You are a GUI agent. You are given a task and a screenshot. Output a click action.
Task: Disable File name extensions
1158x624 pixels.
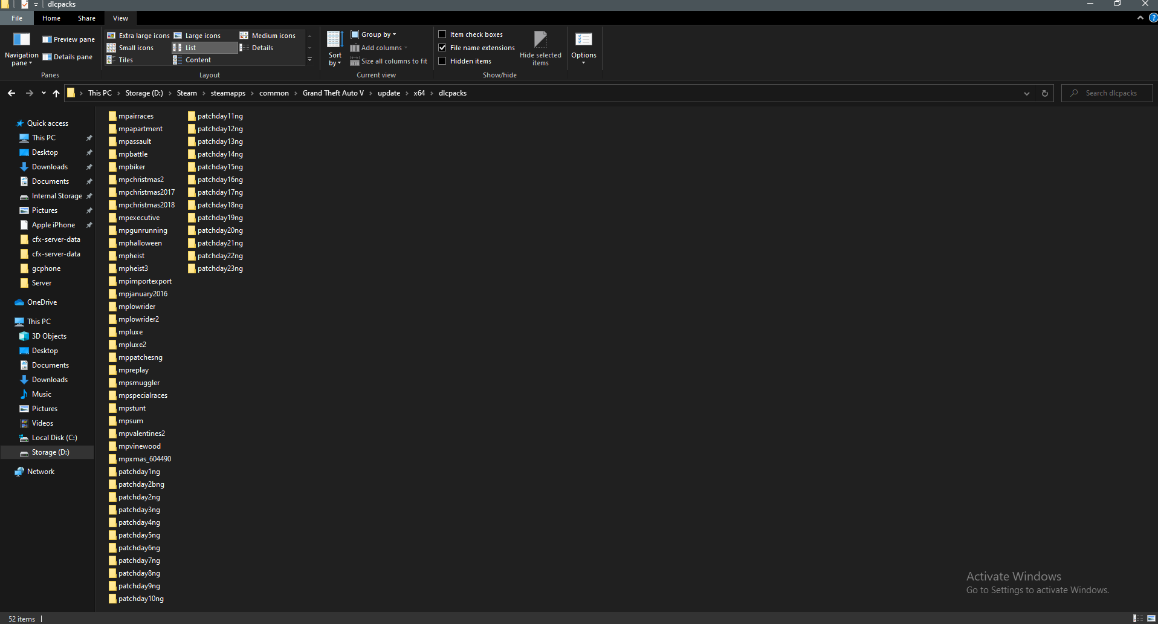tap(442, 48)
